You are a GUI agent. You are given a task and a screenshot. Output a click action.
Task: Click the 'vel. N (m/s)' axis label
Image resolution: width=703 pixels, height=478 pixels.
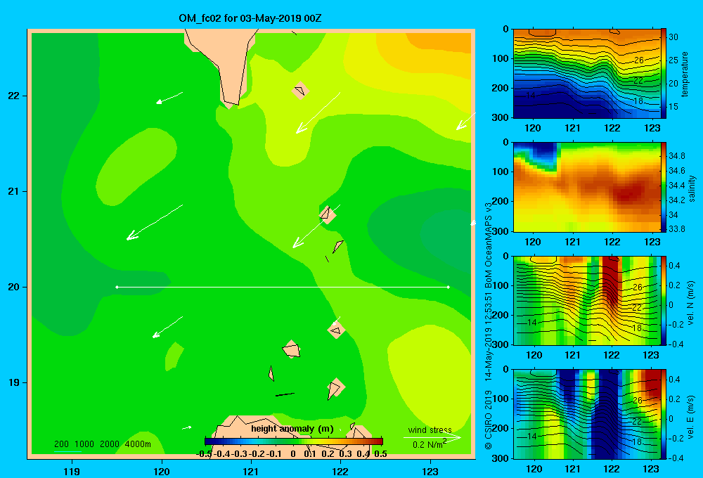(690, 303)
